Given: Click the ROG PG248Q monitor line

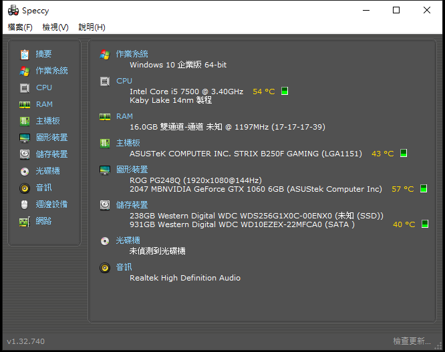Looking at the screenshot, I should coord(196,180).
